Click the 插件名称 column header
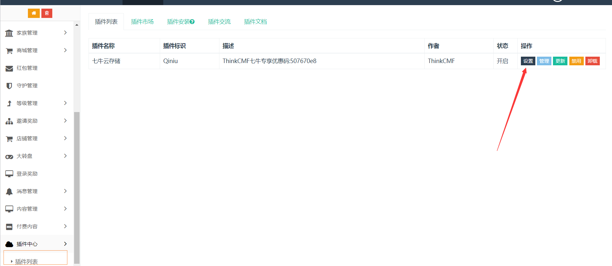Viewport: 612px width, 266px height. [124, 46]
